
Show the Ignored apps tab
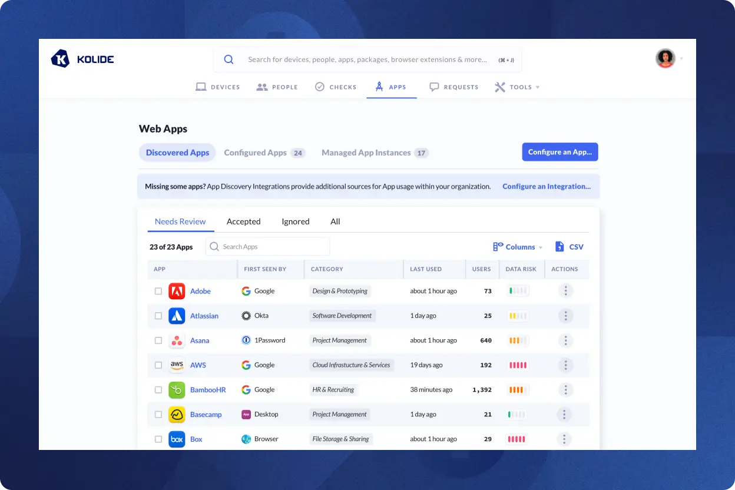pyautogui.click(x=296, y=221)
